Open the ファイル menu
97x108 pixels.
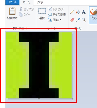[12, 2]
